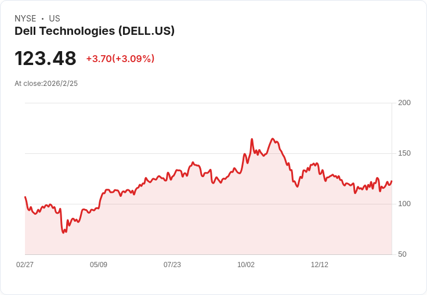Viewport: 427px width, 295px height.
Task: Click the 05/09 date axis label
Action: point(99,264)
